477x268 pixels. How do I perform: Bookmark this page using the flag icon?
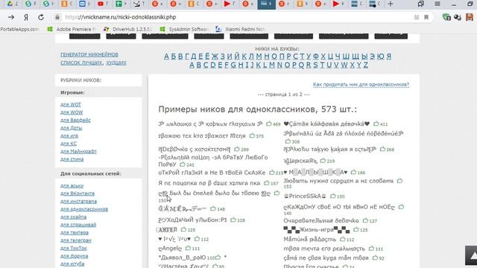pyautogui.click(x=426, y=17)
